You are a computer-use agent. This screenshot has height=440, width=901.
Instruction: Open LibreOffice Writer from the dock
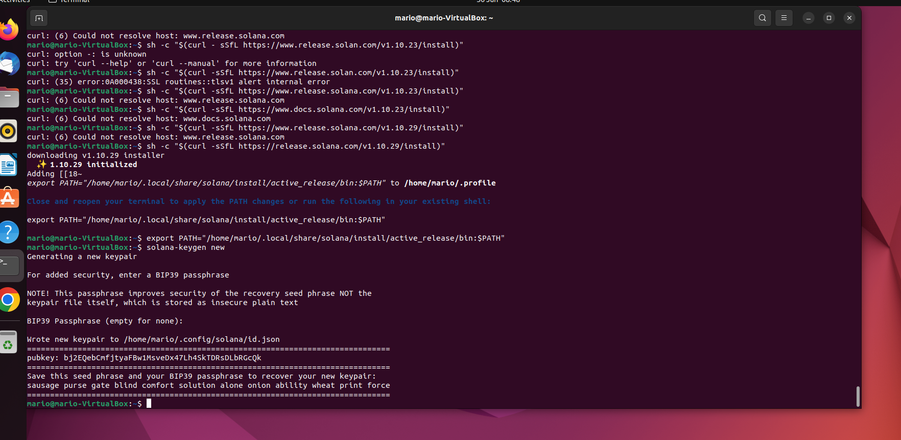tap(8, 165)
